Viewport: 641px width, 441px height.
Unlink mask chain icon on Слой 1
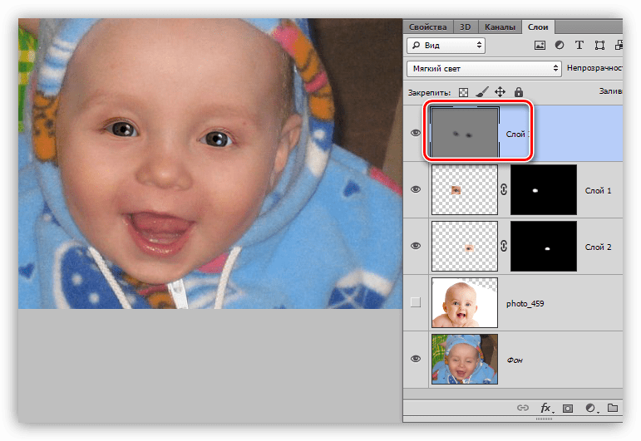tap(504, 189)
